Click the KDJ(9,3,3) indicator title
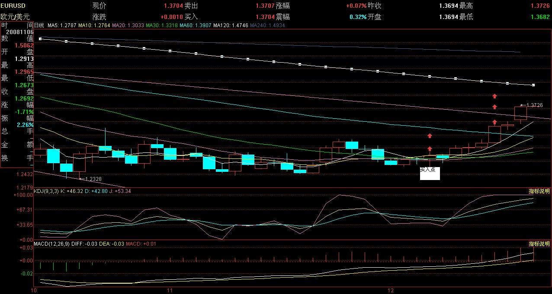Image resolution: width=552 pixels, height=294 pixels. coord(46,191)
